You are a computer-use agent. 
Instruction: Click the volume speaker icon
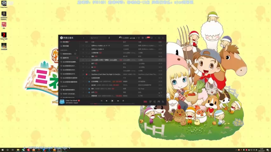pyautogui.click(x=154, y=102)
